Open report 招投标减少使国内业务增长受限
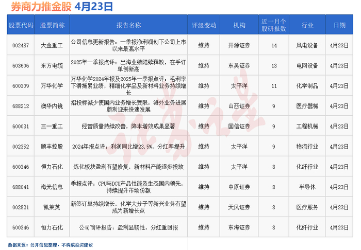Image resolution: width=361 pixels, height=250 pixels. click(x=128, y=106)
